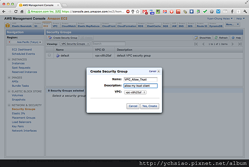Open the top Help dropdown menu
Viewport: 249px width, 167px height.
click(x=240, y=19)
